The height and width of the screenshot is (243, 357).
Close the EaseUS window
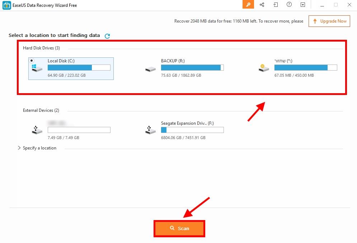click(x=349, y=5)
